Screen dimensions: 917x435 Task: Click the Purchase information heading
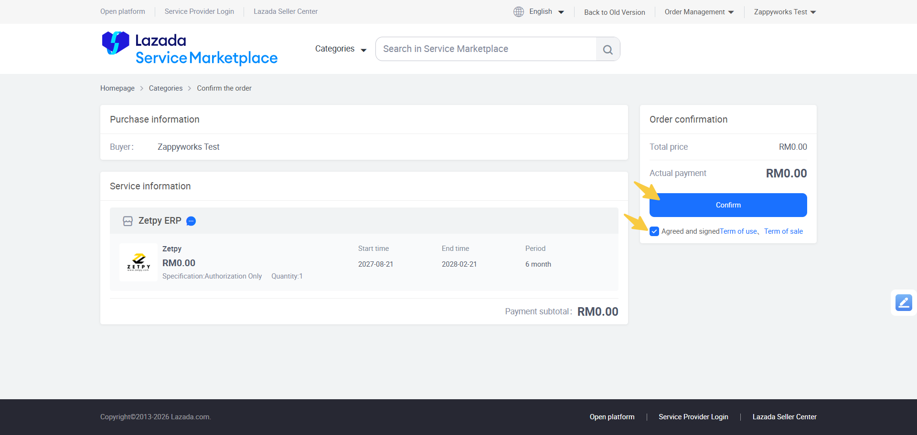click(155, 119)
